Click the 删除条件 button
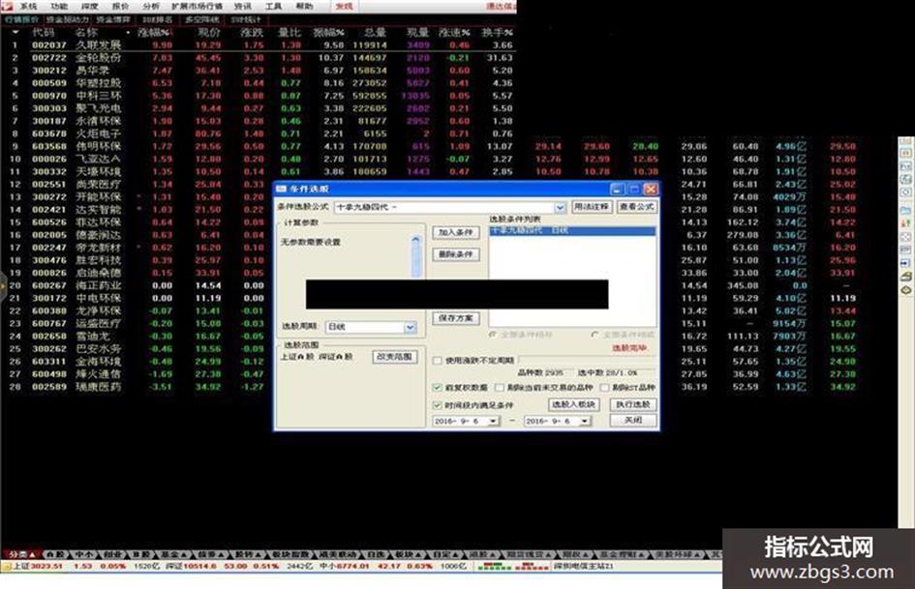 [x=456, y=254]
